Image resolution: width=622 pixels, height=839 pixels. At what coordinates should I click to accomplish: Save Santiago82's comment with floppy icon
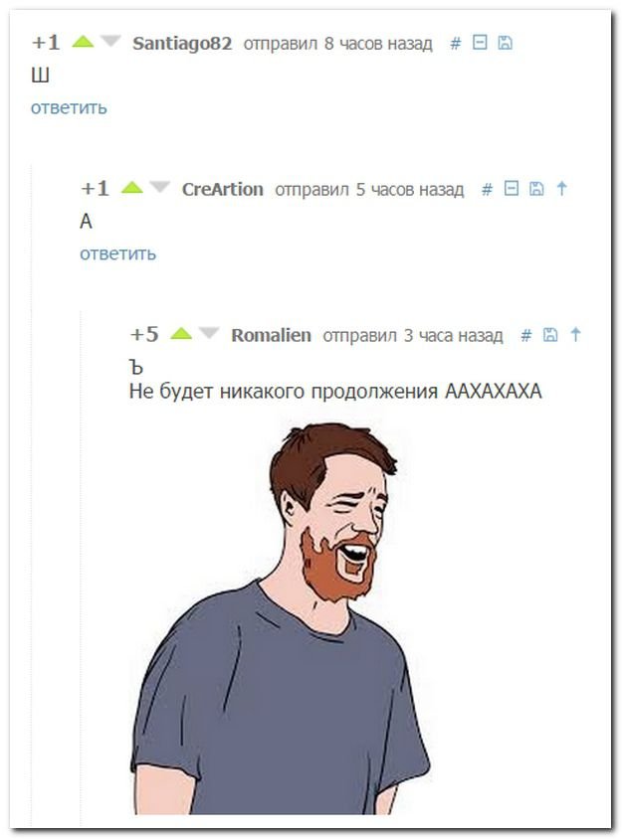tap(505, 43)
